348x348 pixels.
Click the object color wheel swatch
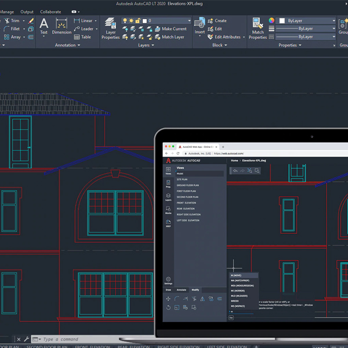pos(271,20)
